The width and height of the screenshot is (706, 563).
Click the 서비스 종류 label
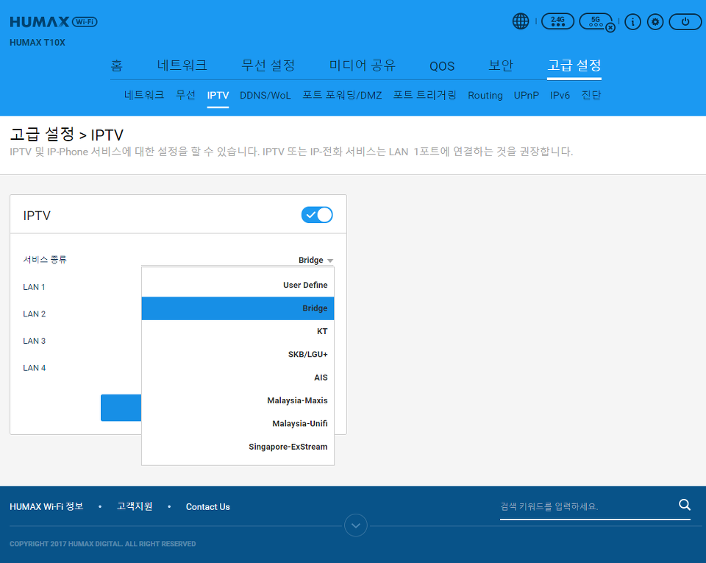(x=45, y=260)
